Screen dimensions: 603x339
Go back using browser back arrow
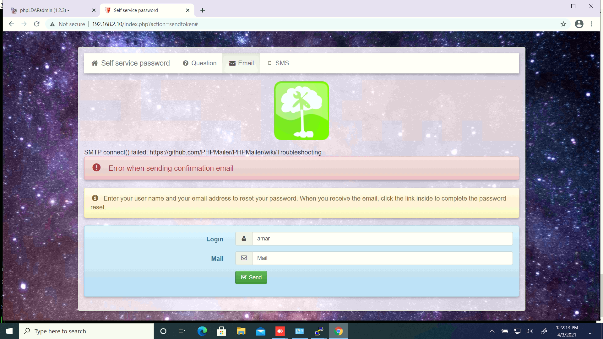(x=12, y=24)
